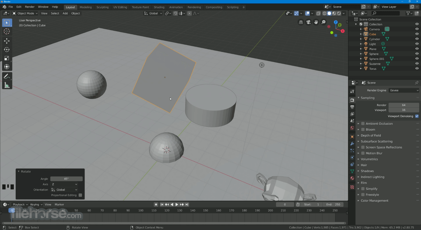Enable the Bloom checkbox

[363, 130]
